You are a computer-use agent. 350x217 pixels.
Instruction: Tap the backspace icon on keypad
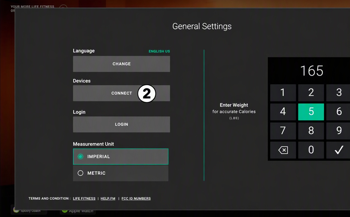tap(283, 150)
